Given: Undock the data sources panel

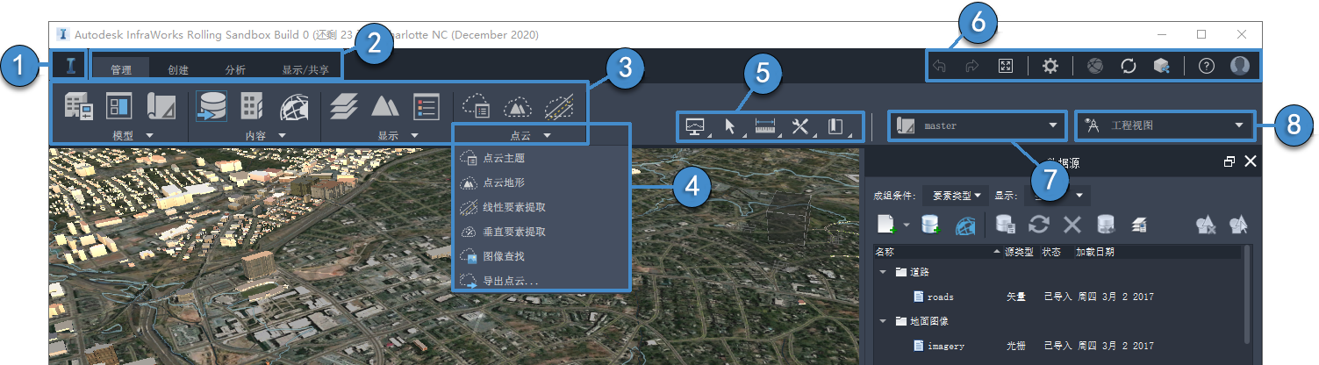Looking at the screenshot, I should (x=1229, y=161).
